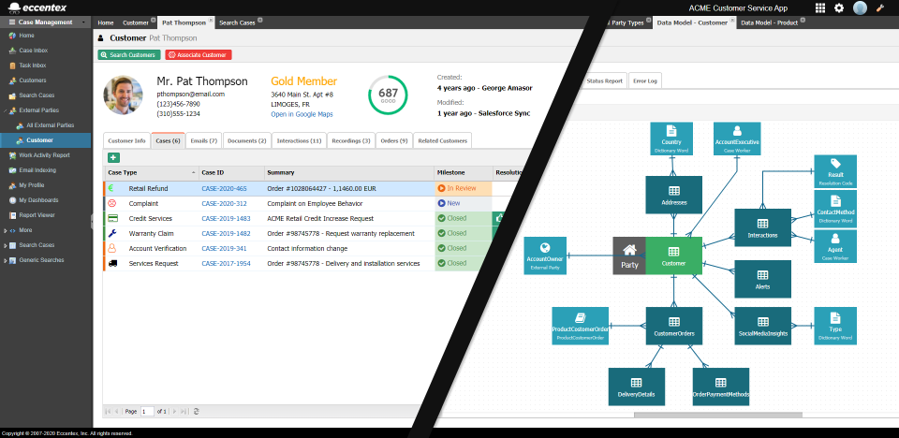The width and height of the screenshot is (899, 438).
Task: Select the green Customer node
Action: (673, 255)
